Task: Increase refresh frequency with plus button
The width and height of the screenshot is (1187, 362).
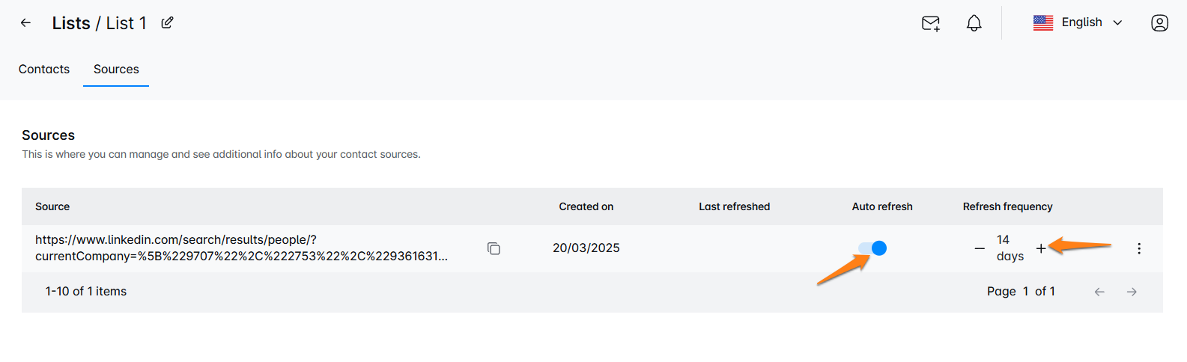Action: (1041, 248)
